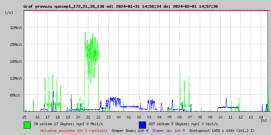Click hour 11 on the time axis
Screen dimensions: 271x135
click(230, 117)
